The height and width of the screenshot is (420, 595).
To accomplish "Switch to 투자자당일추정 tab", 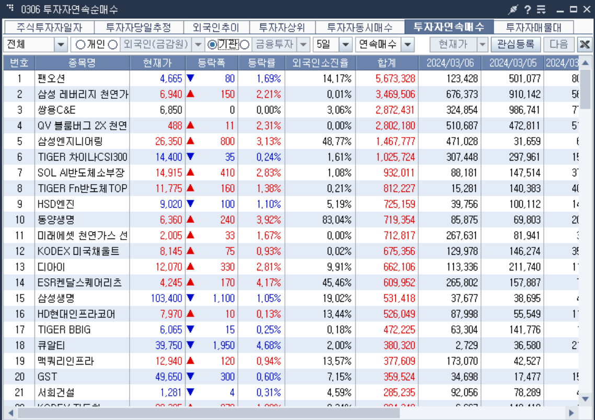I will [x=139, y=27].
